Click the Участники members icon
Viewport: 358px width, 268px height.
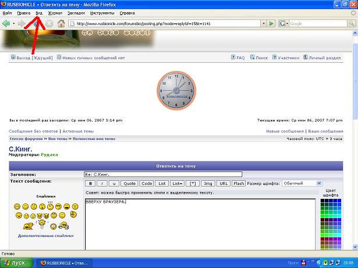[275, 57]
